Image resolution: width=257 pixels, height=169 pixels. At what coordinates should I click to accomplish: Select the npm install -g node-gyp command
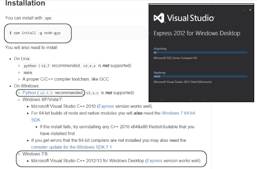click(35, 33)
